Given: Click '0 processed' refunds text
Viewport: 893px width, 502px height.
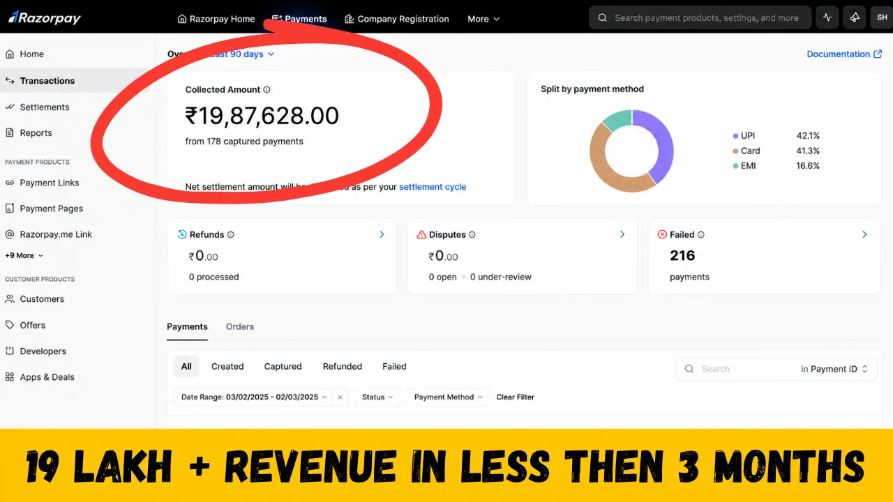Looking at the screenshot, I should click(x=213, y=277).
